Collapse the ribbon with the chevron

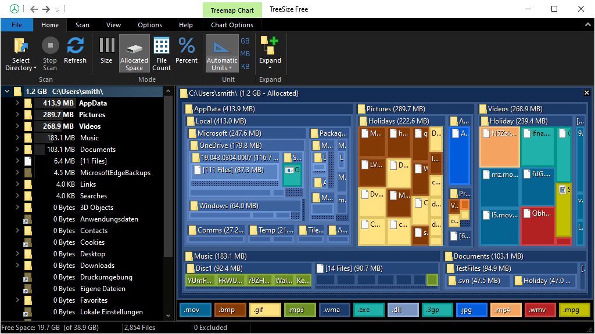588,24
